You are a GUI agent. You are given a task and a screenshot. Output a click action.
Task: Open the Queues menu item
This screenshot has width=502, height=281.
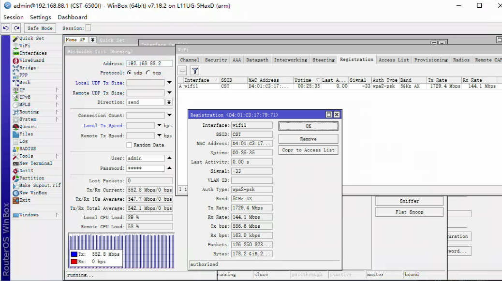[x=27, y=127]
